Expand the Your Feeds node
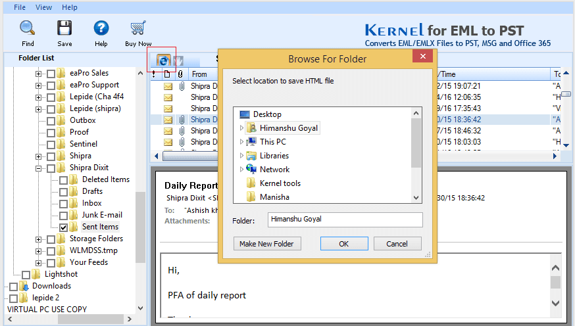The image size is (575, 326). click(x=38, y=263)
